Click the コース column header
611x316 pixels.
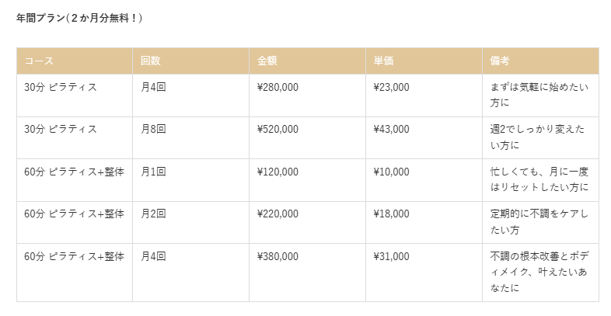click(x=75, y=61)
